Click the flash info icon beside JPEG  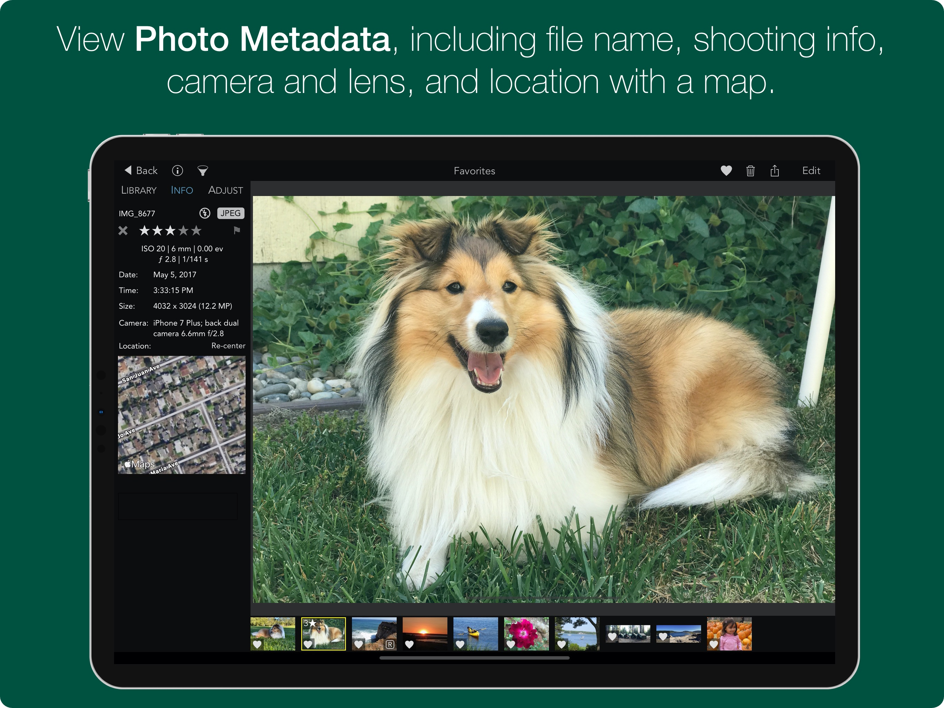205,213
